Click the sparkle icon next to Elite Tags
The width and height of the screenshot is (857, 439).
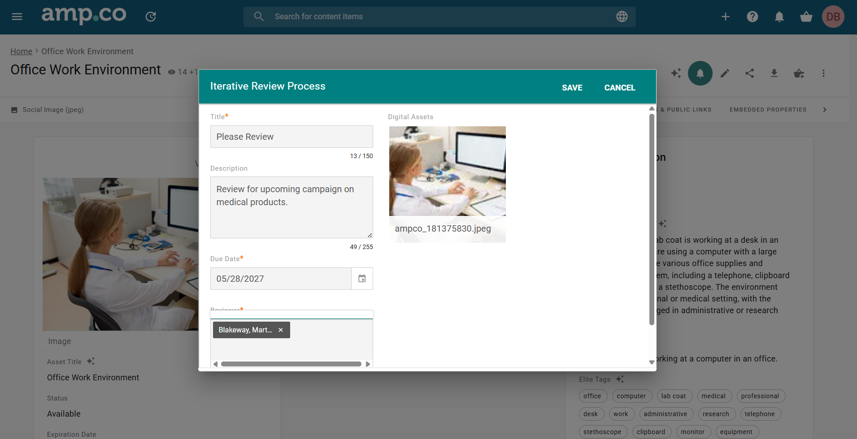[x=620, y=379]
